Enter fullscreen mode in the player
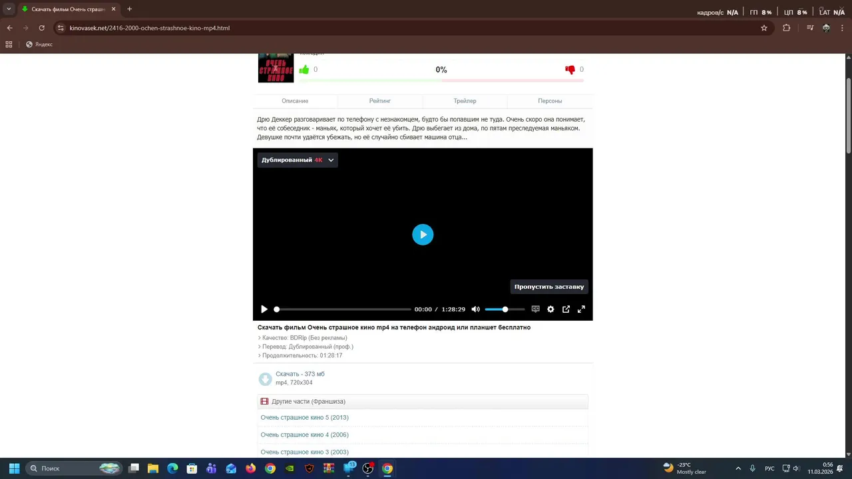Viewport: 852px width, 479px height. (x=581, y=309)
